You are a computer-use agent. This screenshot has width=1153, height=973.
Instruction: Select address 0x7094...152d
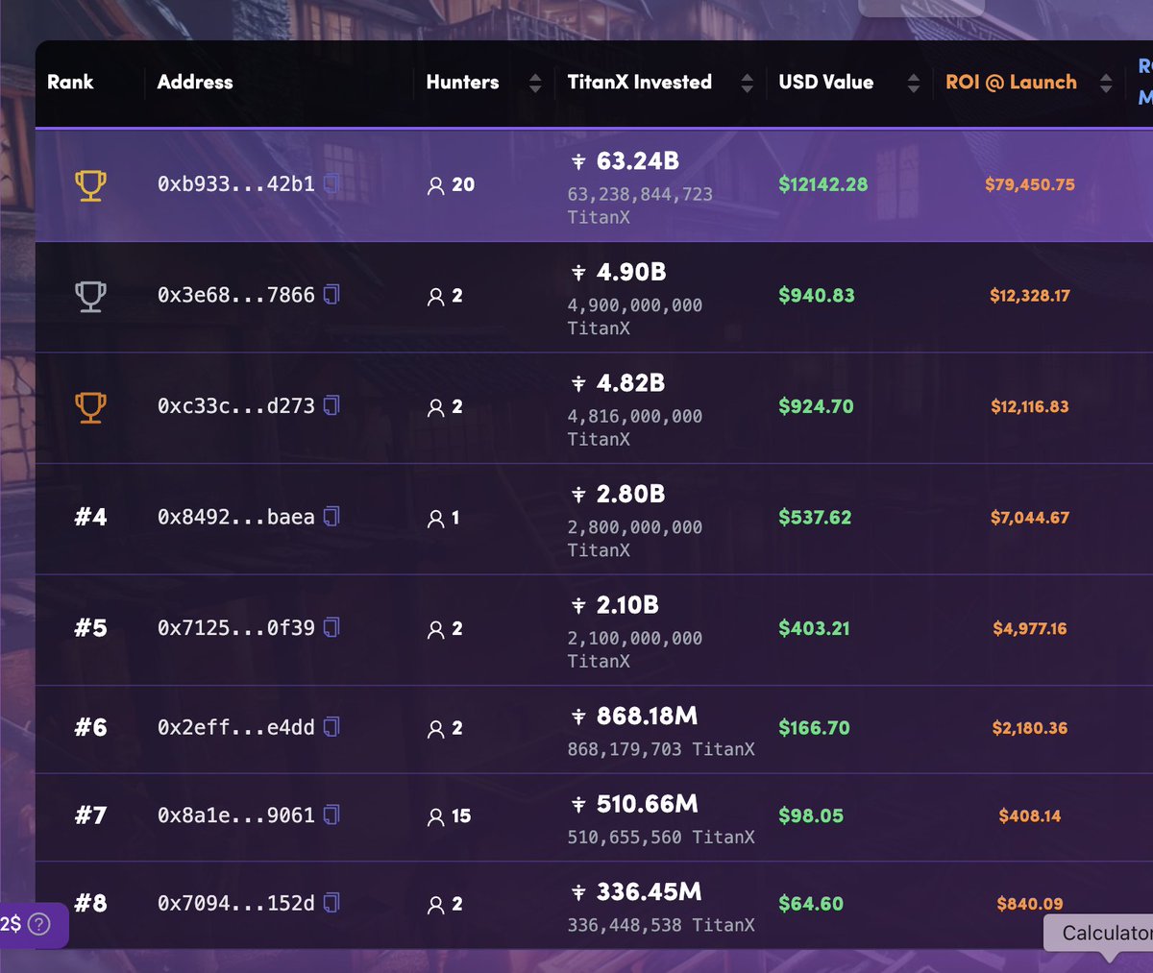tap(236, 903)
